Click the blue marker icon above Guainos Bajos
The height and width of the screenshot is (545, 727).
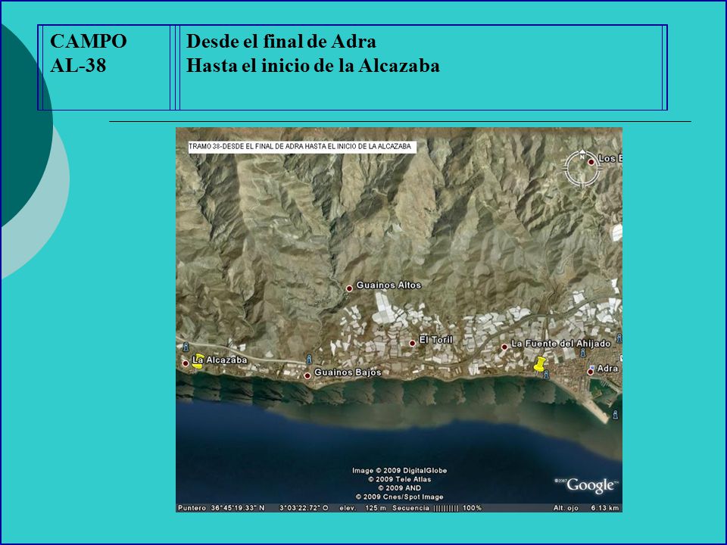309,359
